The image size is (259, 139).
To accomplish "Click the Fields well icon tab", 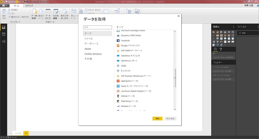I will pyautogui.click(x=215, y=49).
